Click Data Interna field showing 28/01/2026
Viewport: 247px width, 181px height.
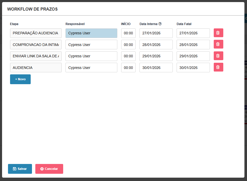click(x=156, y=45)
